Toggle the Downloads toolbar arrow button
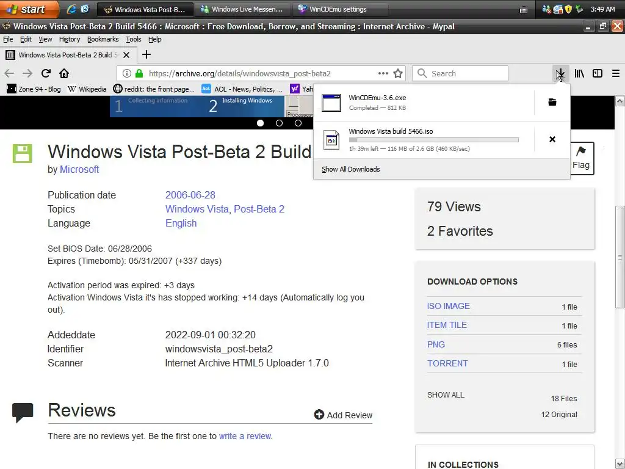This screenshot has height=469, width=625. tap(560, 73)
